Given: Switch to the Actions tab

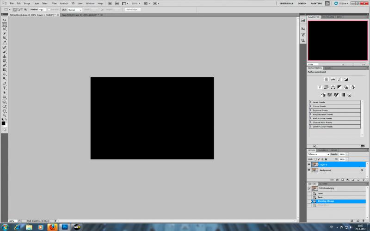Looking at the screenshot, I should [x=323, y=184].
